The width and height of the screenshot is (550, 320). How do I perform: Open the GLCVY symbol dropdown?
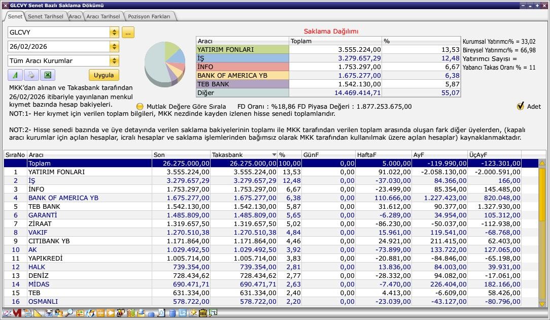[114, 33]
